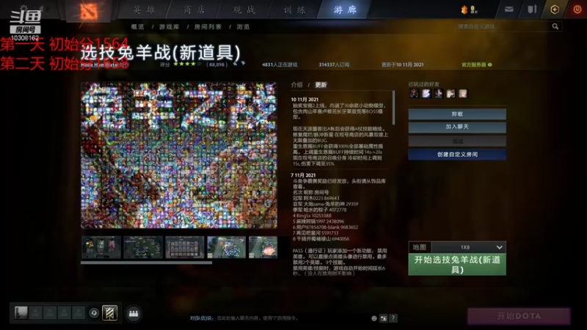Image resolution: width=587 pixels, height=330 pixels.
Task: Select the fourth screenshot thumbnail
Action: (227, 247)
